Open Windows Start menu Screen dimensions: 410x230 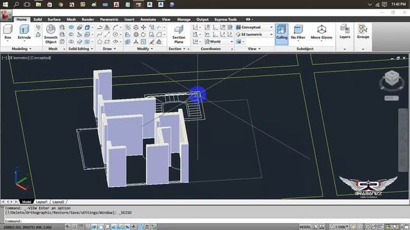[x=5, y=4]
